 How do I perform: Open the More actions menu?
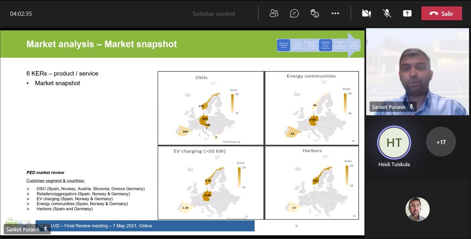[335, 13]
